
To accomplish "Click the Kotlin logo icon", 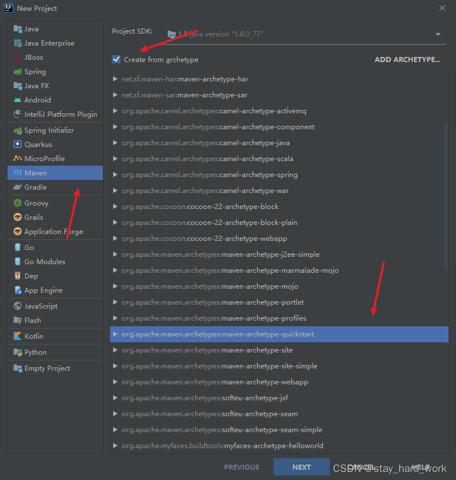I will pos(18,337).
